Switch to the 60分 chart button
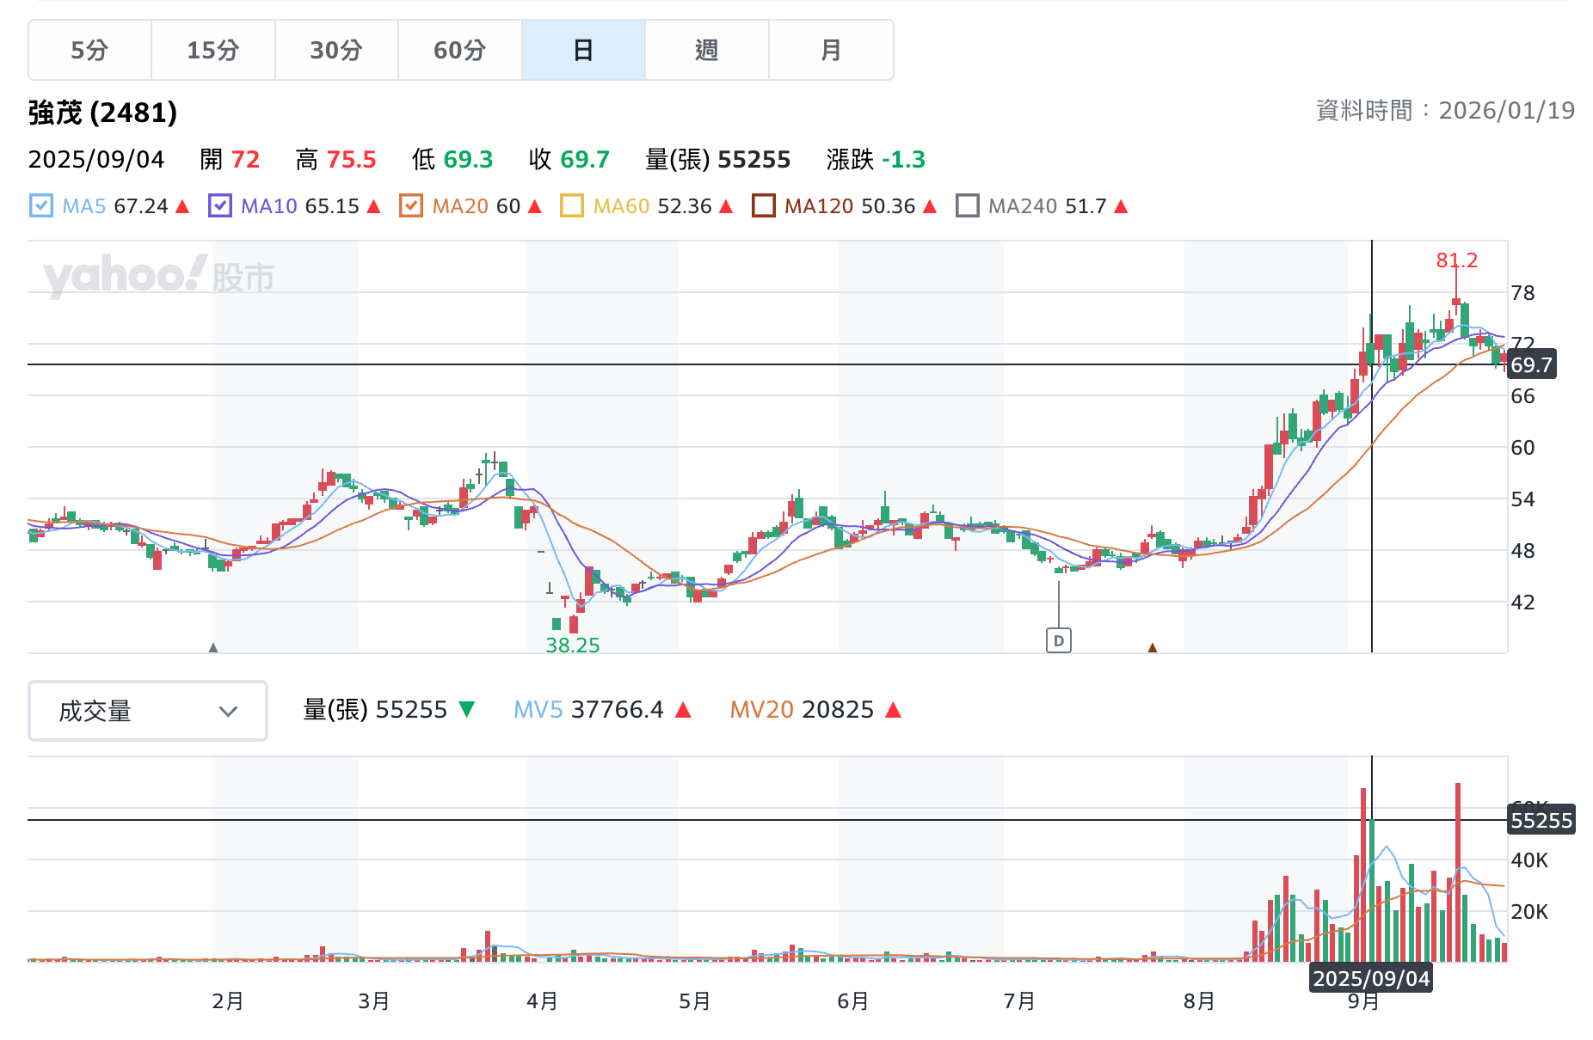This screenshot has height=1040, width=1593. pyautogui.click(x=459, y=51)
